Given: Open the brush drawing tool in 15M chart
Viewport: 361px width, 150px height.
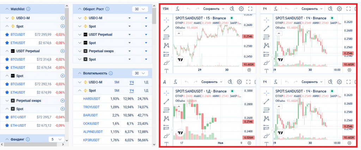Looking at the screenshot, I should tap(167, 63).
